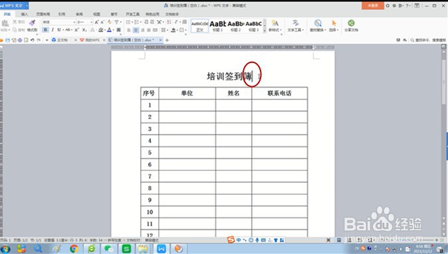448x254 pixels.
Task: Open the WPS 文字 application menu button
Action: click(x=14, y=5)
